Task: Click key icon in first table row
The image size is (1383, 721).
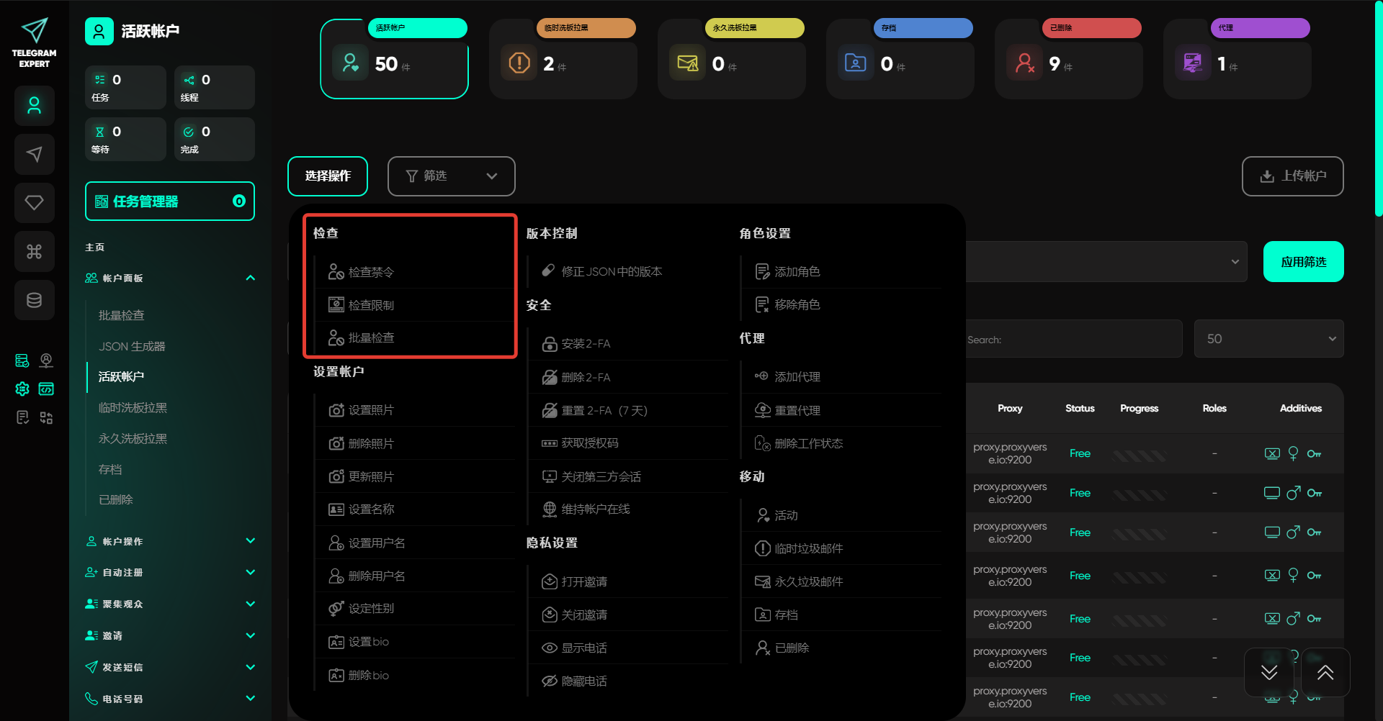Action: (x=1314, y=453)
